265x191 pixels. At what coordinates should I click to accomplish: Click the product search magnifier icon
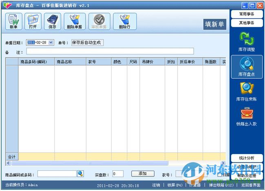pos(80,174)
